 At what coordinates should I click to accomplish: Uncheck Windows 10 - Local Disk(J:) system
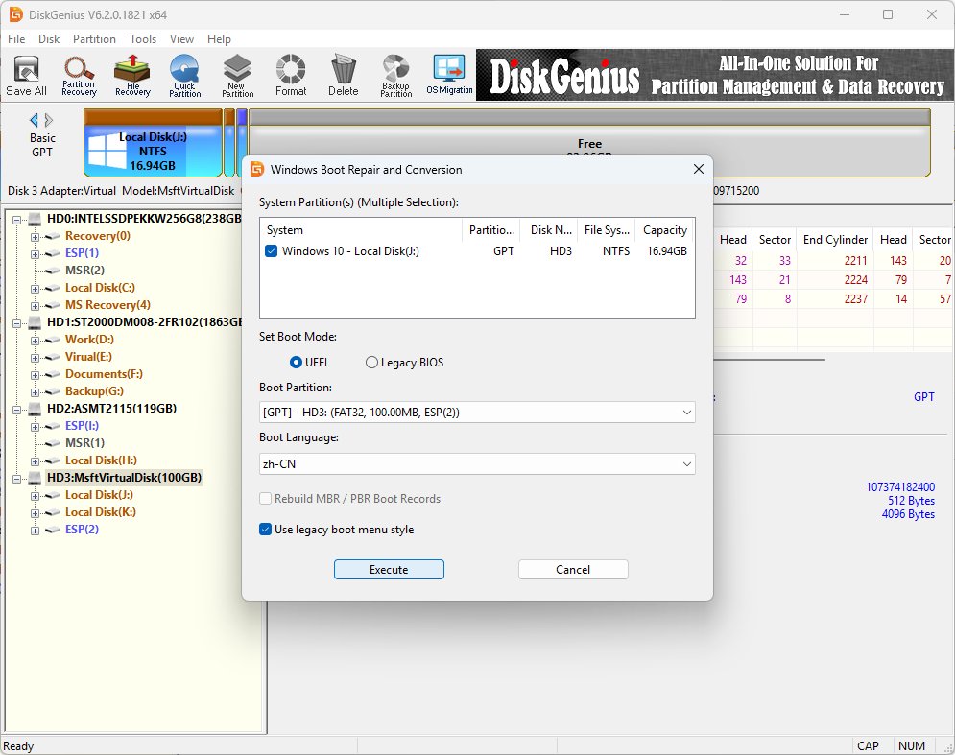click(x=272, y=250)
